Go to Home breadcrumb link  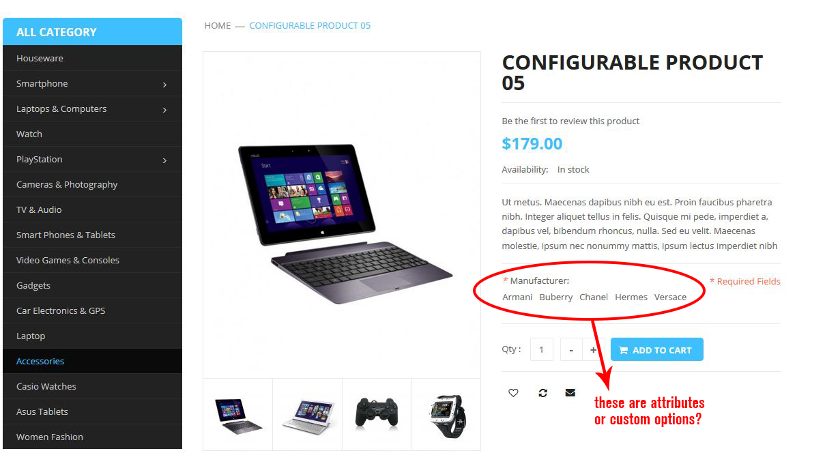tap(218, 26)
